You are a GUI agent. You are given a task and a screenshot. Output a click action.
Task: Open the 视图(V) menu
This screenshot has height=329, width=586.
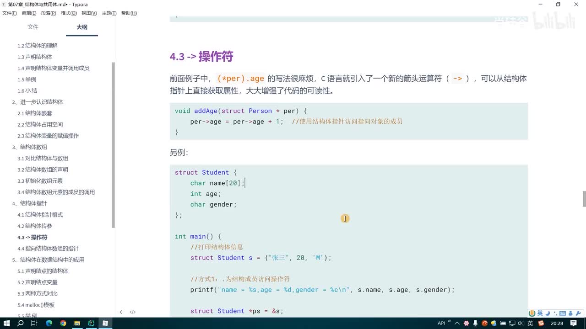click(x=89, y=13)
